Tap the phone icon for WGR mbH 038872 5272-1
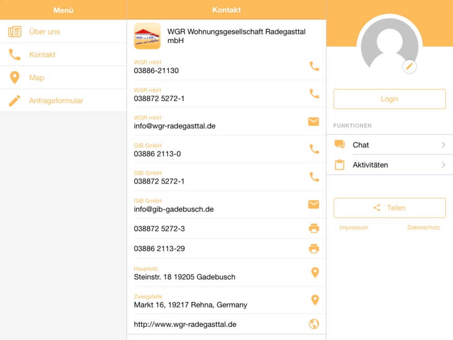 [314, 94]
